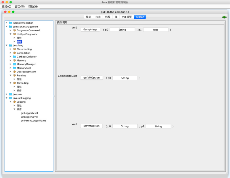Click dumpHeap p1 true input field
Image resolution: width=230 pixels, height=178 pixels.
(156, 30)
